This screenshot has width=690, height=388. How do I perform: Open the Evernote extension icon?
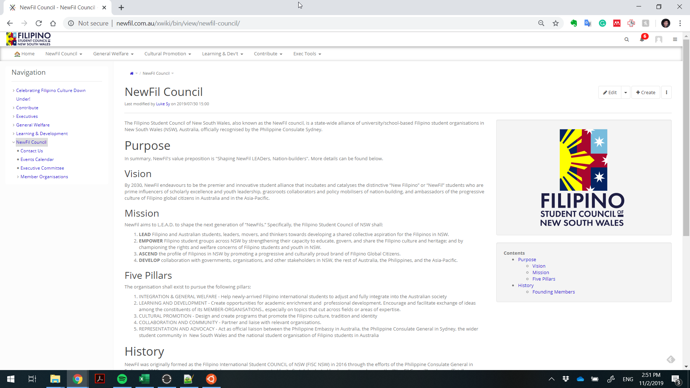pyautogui.click(x=574, y=23)
